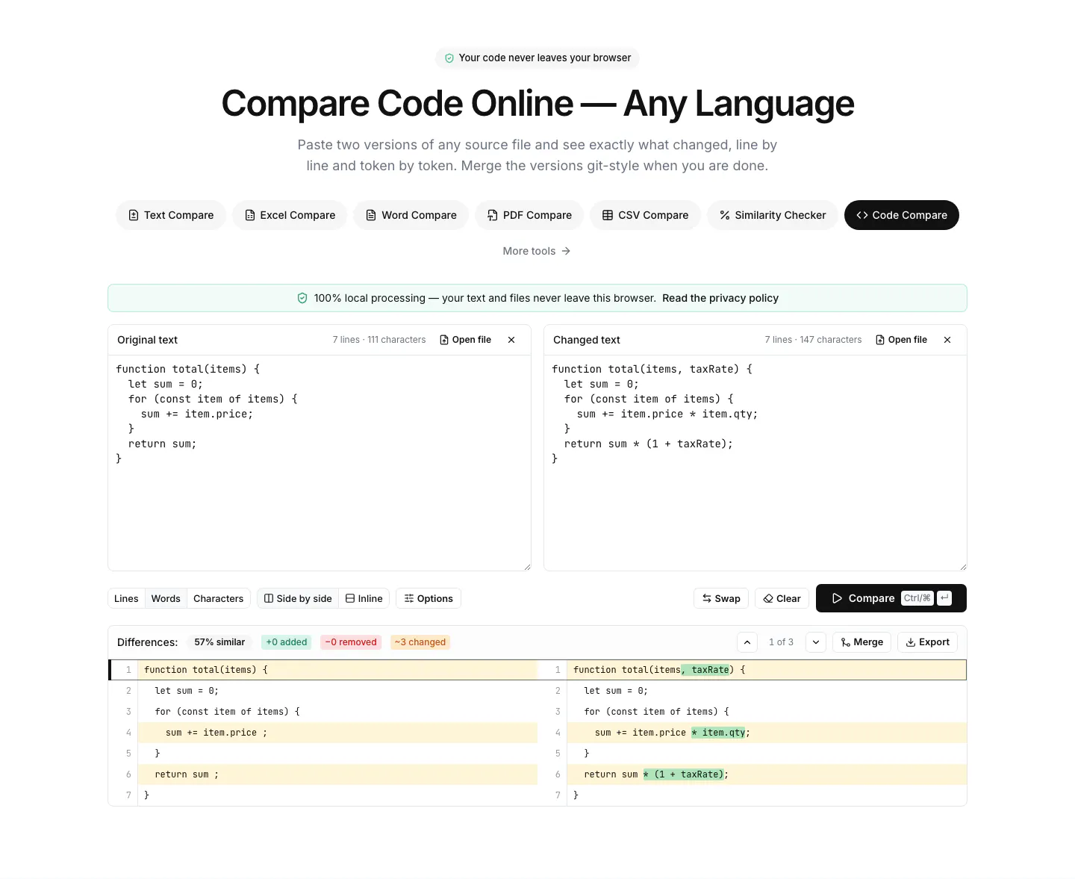Select left diff line 'return sum ;'
1075x879 pixels.
[x=323, y=774]
